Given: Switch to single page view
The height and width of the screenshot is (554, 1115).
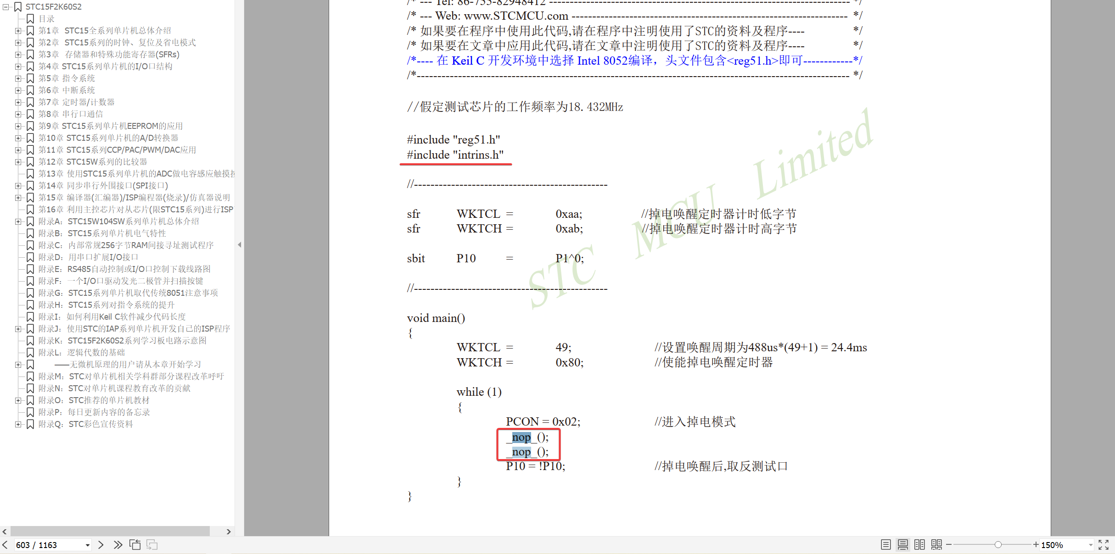Looking at the screenshot, I should click(886, 544).
